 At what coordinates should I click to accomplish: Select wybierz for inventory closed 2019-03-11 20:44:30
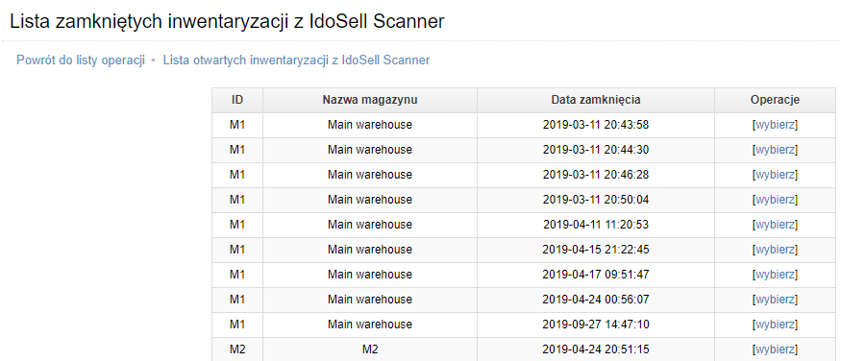click(x=775, y=150)
